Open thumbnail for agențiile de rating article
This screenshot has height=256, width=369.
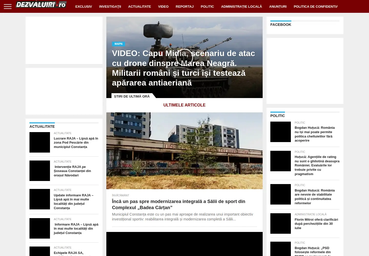(x=281, y=161)
